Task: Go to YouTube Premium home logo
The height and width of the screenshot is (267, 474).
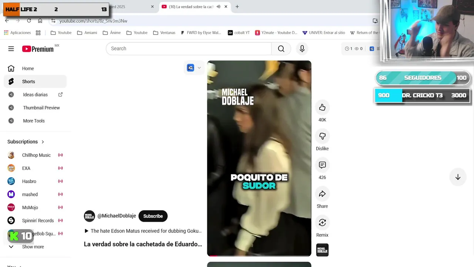Action: tap(38, 49)
